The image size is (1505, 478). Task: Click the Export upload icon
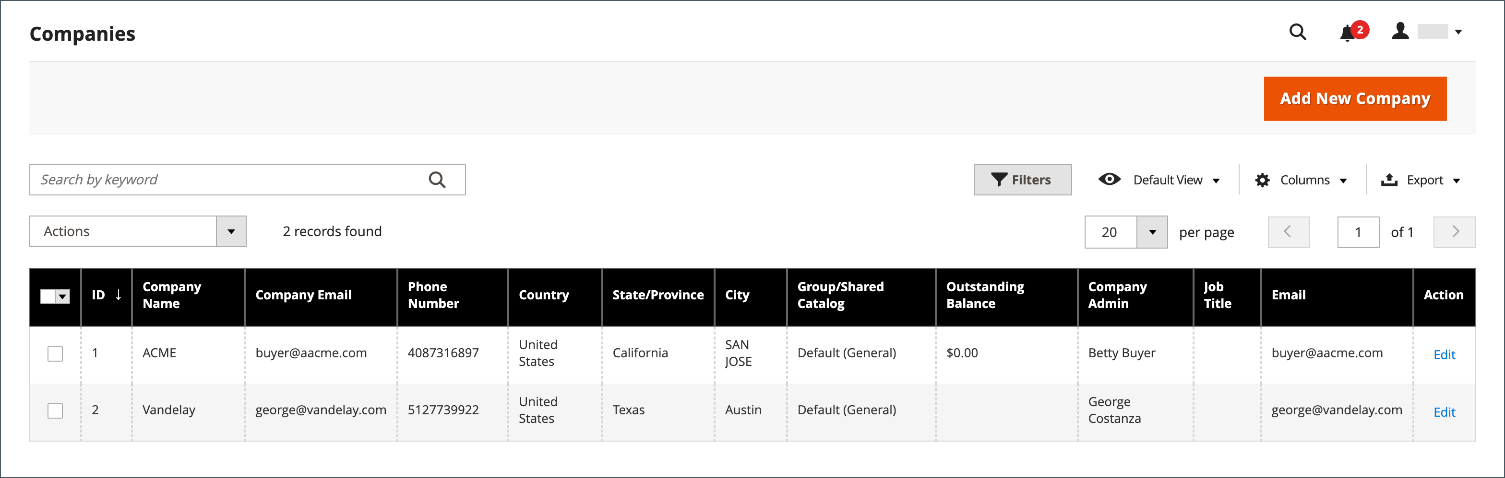pyautogui.click(x=1389, y=180)
